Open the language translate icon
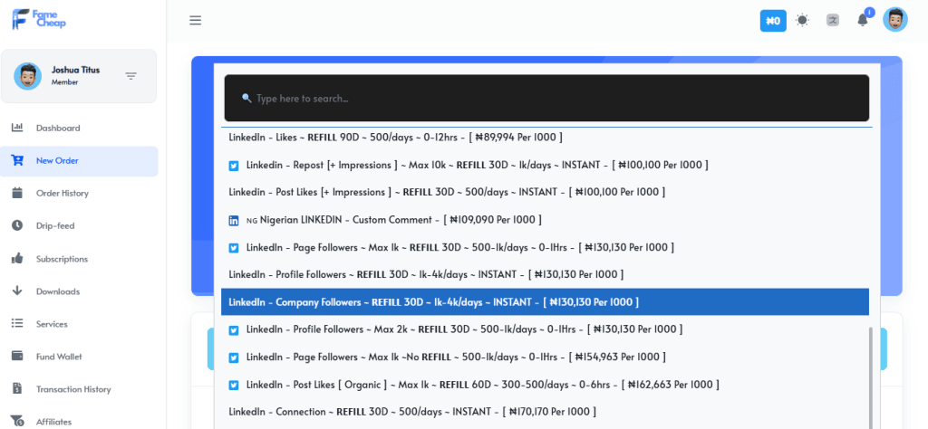 [833, 20]
